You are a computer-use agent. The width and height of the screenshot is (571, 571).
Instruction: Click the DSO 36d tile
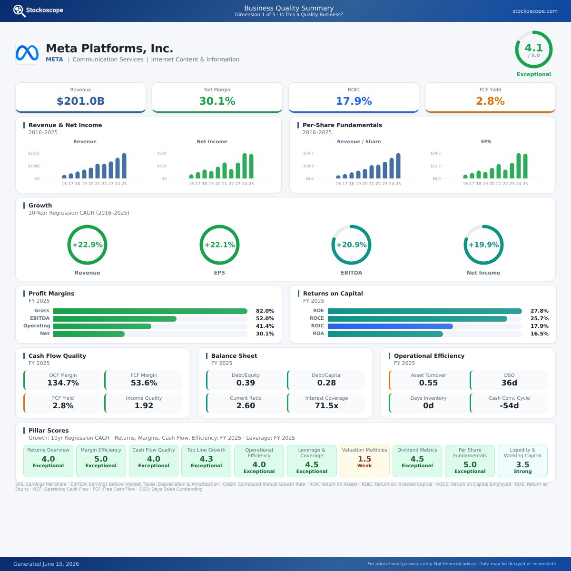tap(509, 380)
